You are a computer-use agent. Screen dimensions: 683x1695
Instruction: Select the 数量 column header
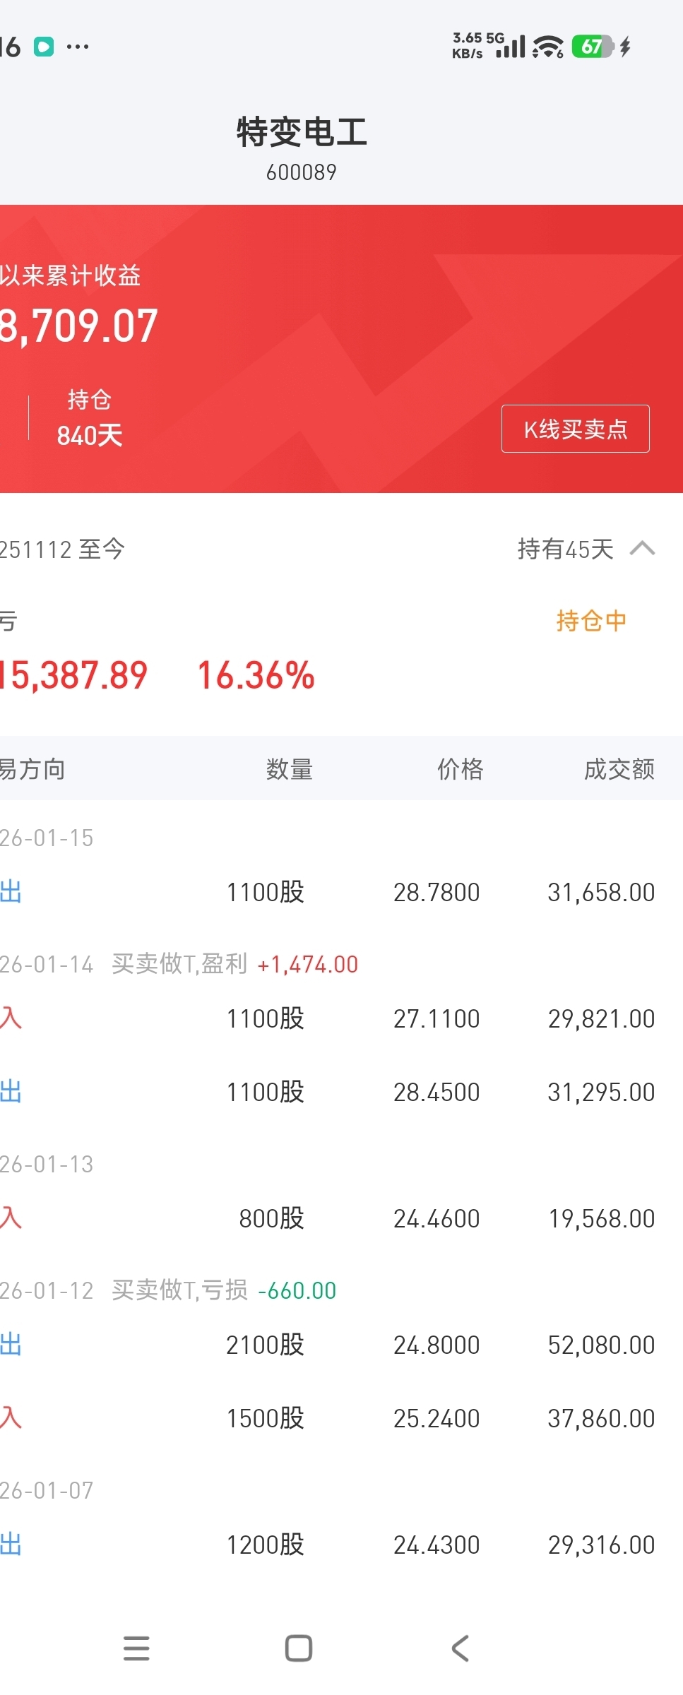click(x=290, y=769)
